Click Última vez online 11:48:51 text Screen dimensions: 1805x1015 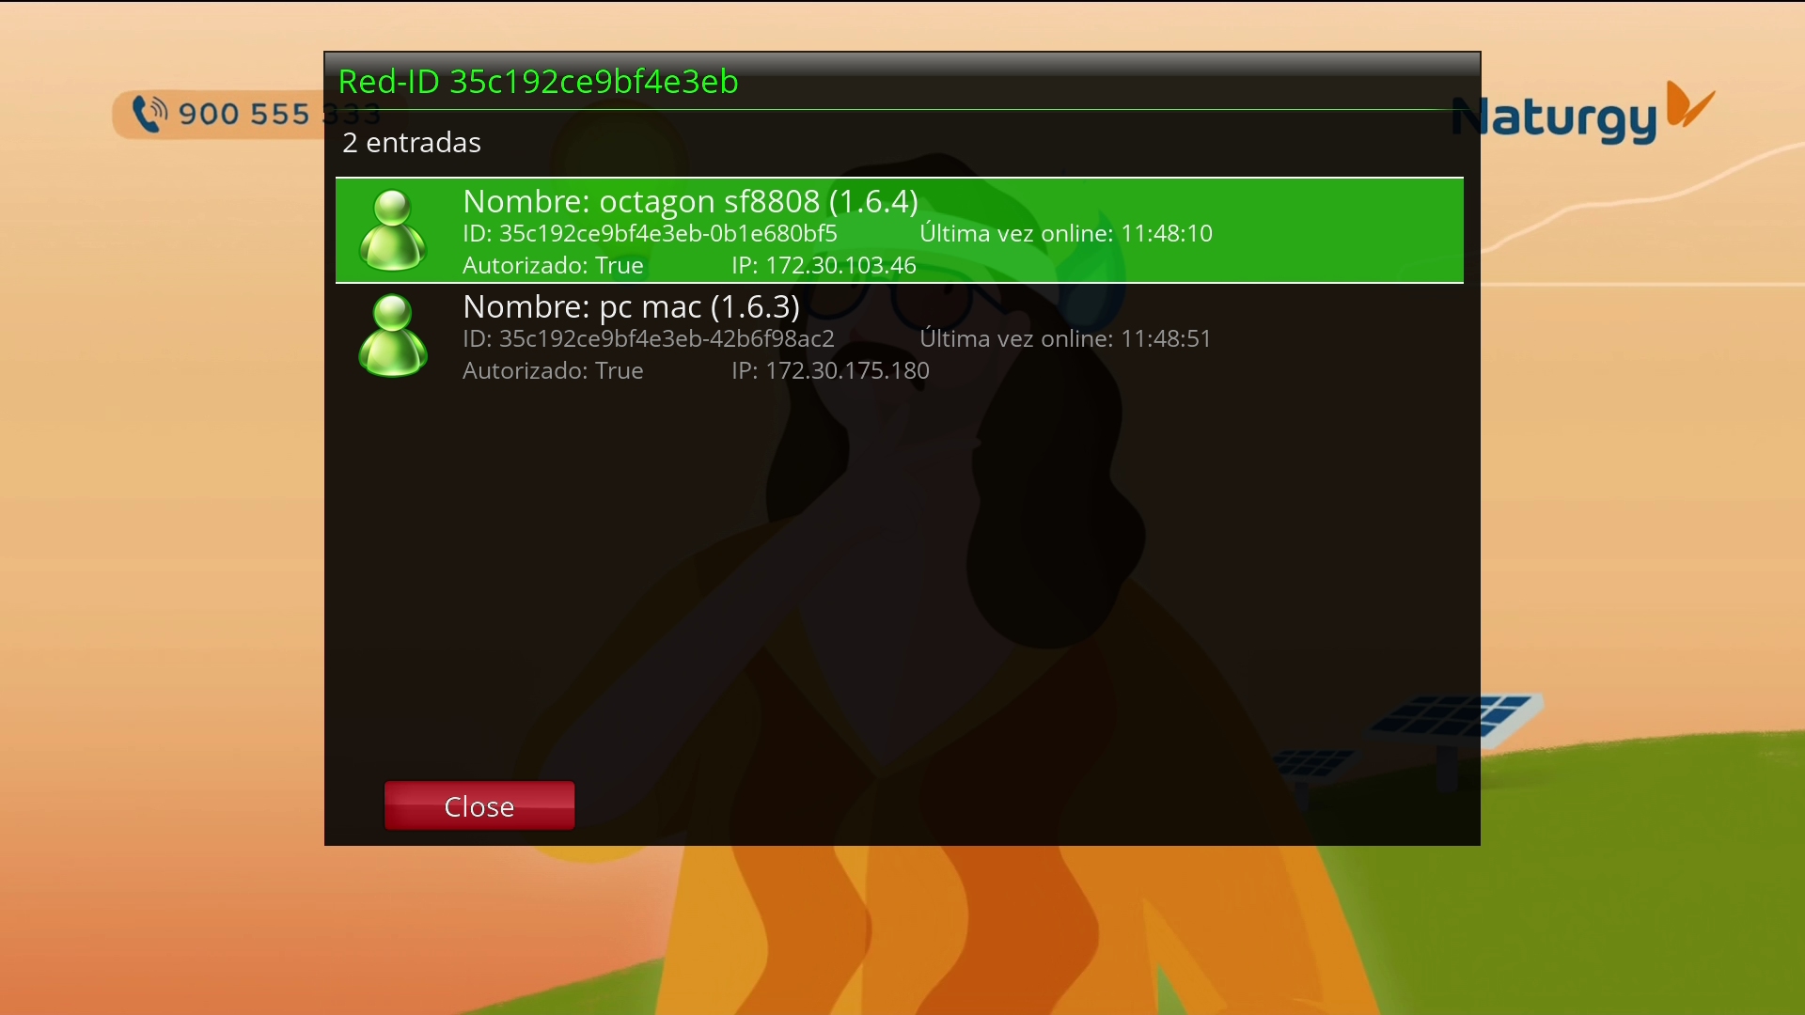click(x=1065, y=338)
